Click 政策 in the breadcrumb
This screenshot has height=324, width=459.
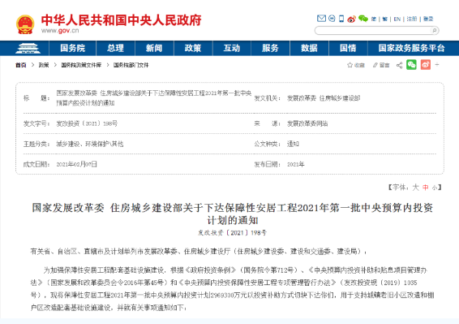coord(44,65)
